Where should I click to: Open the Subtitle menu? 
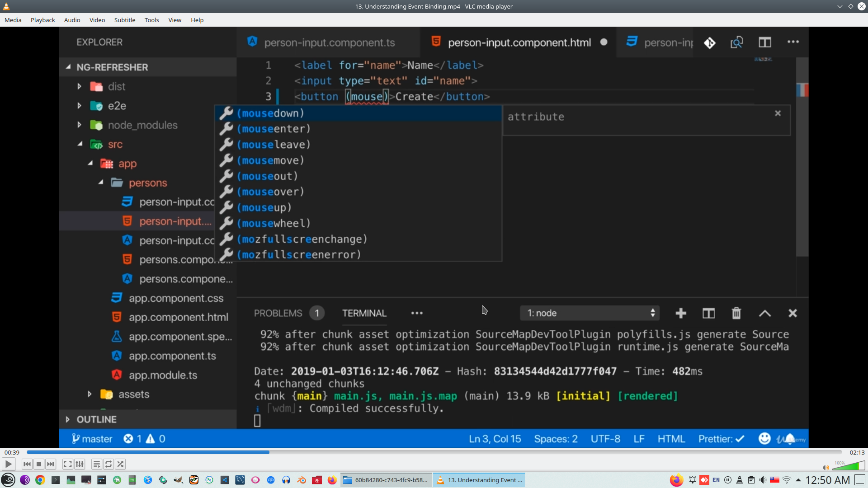coord(124,20)
